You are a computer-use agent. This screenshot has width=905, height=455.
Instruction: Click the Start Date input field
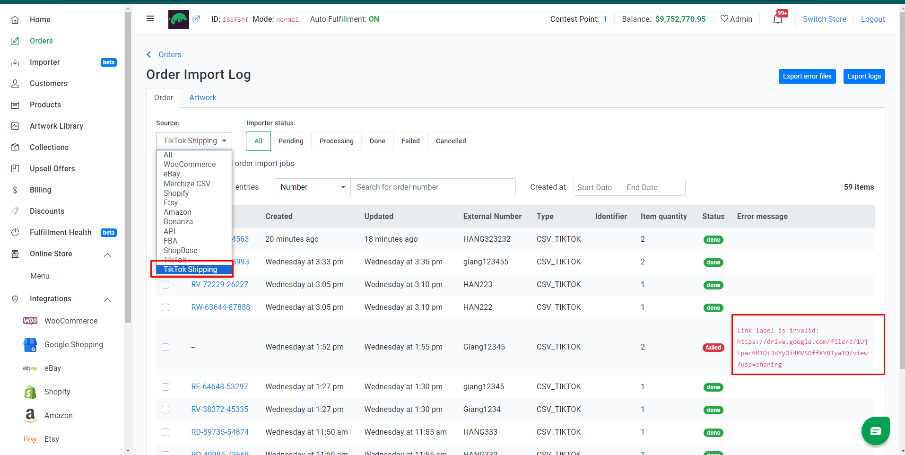pyautogui.click(x=595, y=188)
